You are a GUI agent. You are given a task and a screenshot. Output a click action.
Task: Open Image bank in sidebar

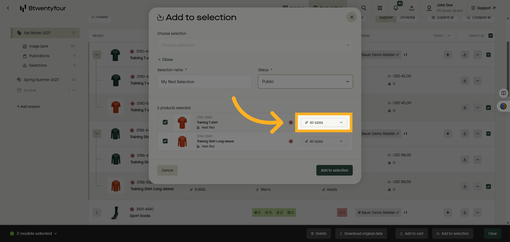point(39,46)
